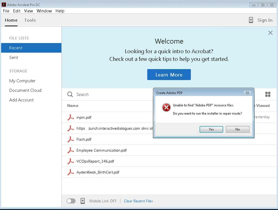This screenshot has height=210, width=278.
Task: Close the Adobe Acrobat Pro DC window
Action: [272, 5]
